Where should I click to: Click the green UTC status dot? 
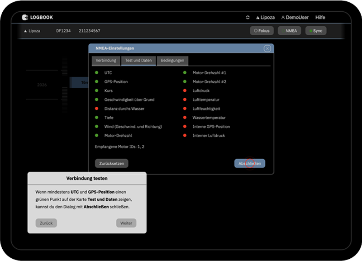pos(96,72)
